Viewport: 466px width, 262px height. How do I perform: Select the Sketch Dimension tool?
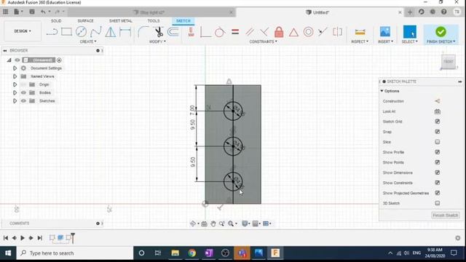click(125, 32)
